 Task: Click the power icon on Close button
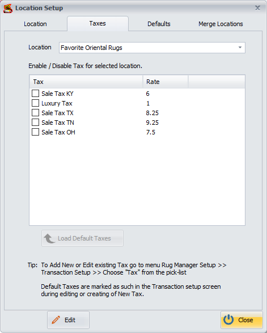coord(228,319)
